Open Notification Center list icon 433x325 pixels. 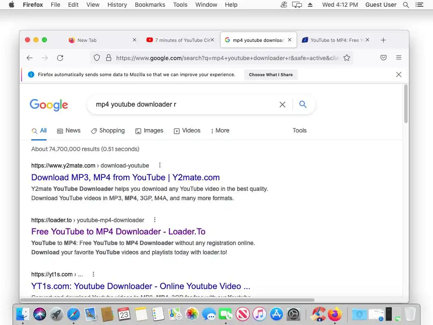click(419, 5)
